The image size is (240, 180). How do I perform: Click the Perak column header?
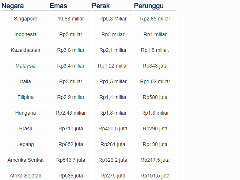101,6
